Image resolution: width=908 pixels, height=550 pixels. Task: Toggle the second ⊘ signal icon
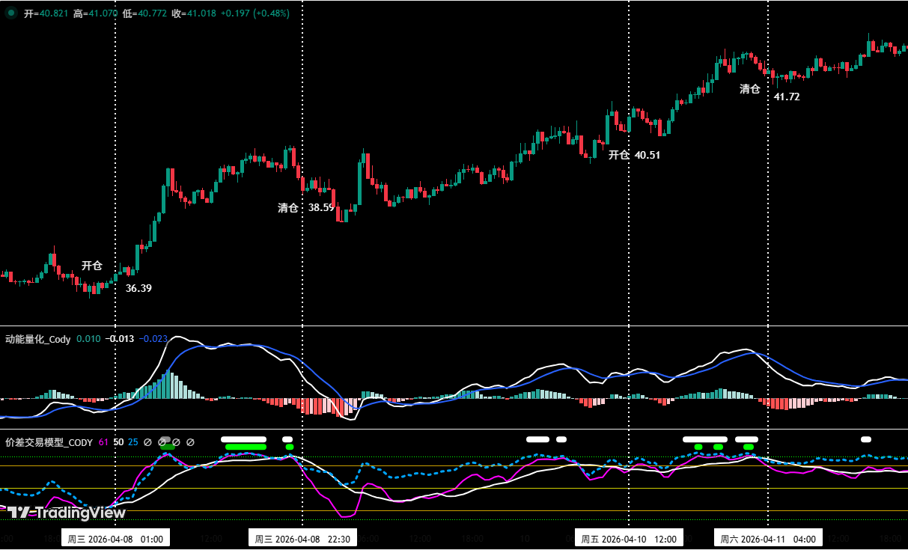click(x=162, y=441)
